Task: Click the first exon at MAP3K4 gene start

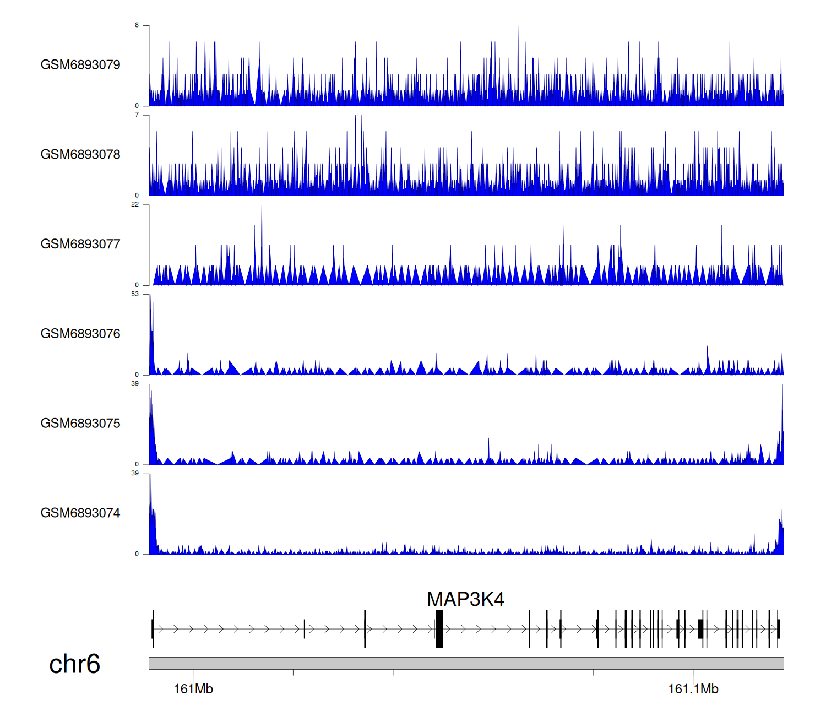Action: click(153, 629)
